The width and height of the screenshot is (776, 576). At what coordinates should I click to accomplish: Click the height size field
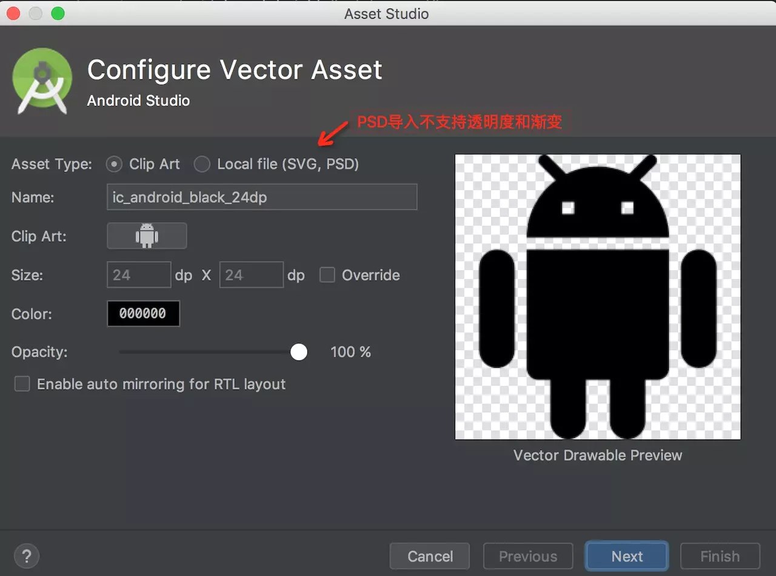251,275
